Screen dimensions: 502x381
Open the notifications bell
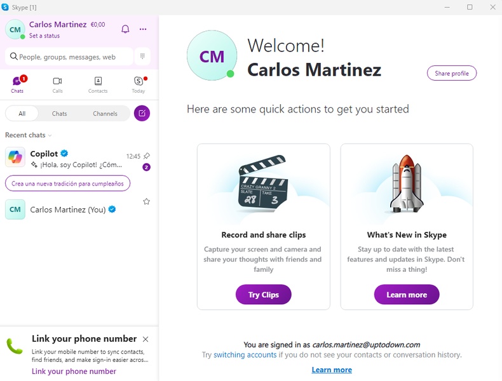pyautogui.click(x=125, y=29)
